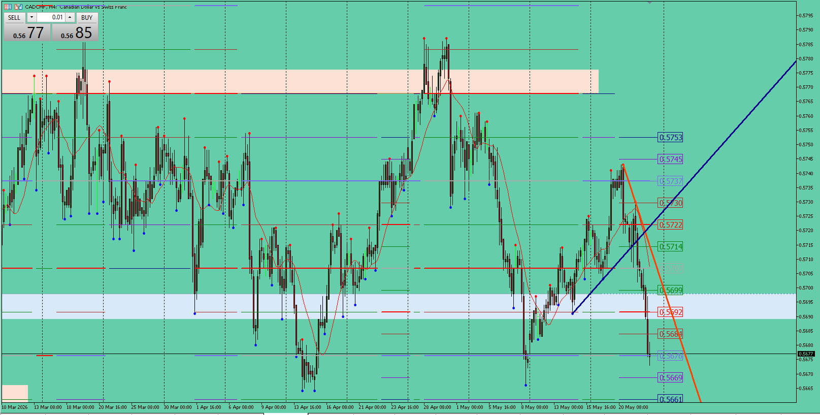820x415 pixels.
Task: Select the 0.5692 level label
Action: point(670,312)
